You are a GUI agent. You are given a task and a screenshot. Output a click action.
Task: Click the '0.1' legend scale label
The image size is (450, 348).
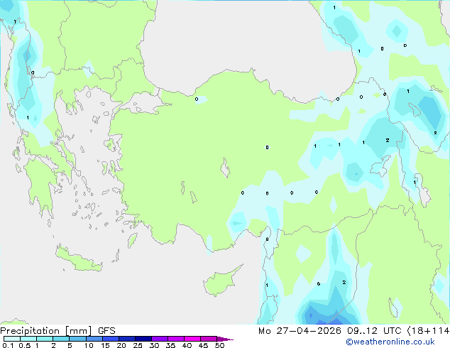point(8,345)
